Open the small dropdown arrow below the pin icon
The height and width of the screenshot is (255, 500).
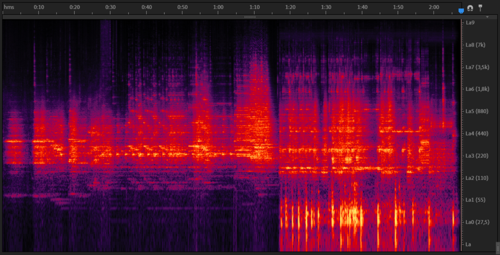487,17
